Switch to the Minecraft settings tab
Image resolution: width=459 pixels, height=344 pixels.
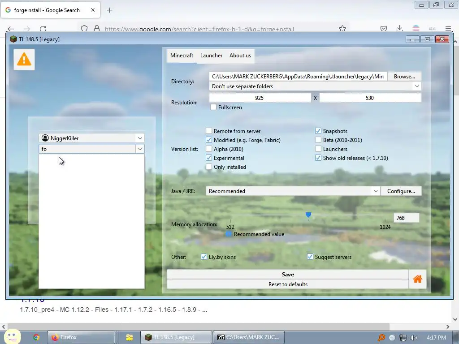point(182,56)
